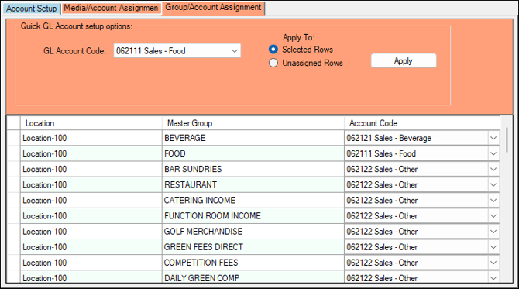This screenshot has width=519, height=289.
Task: Click the row selector beside RESTAURANT row
Action: coord(14,184)
